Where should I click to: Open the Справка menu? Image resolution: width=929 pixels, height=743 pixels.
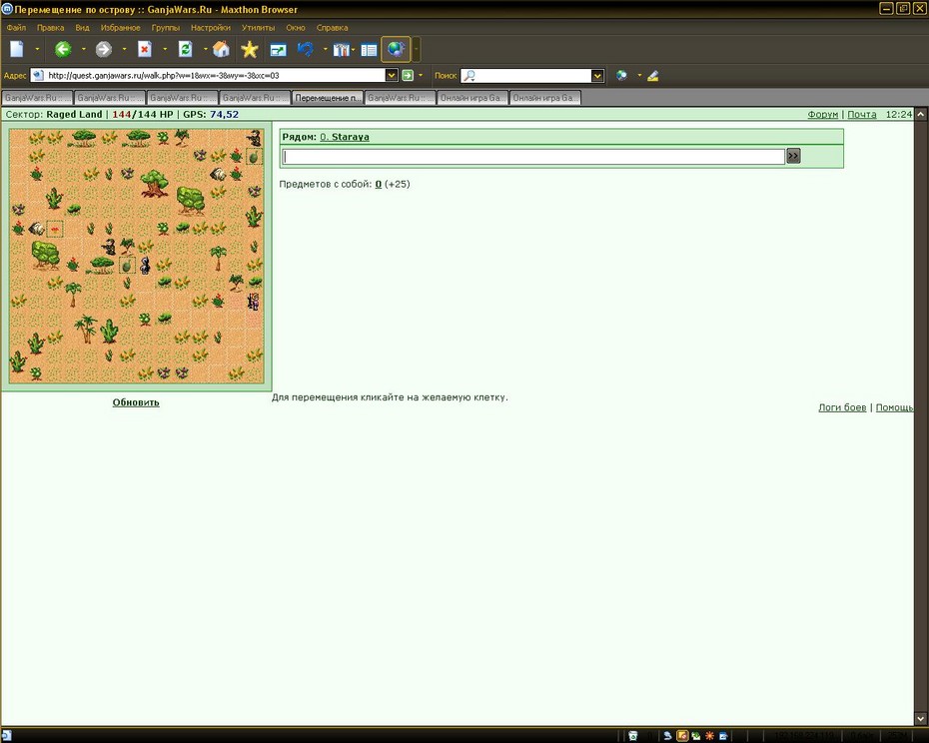tap(332, 27)
